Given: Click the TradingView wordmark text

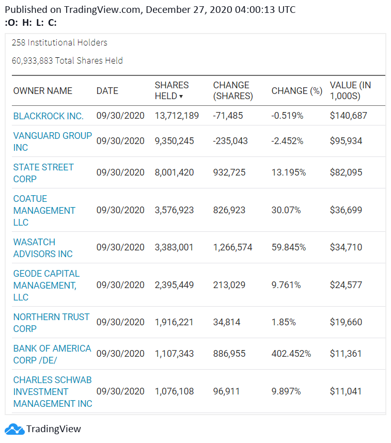Looking at the screenshot, I should point(54,429).
